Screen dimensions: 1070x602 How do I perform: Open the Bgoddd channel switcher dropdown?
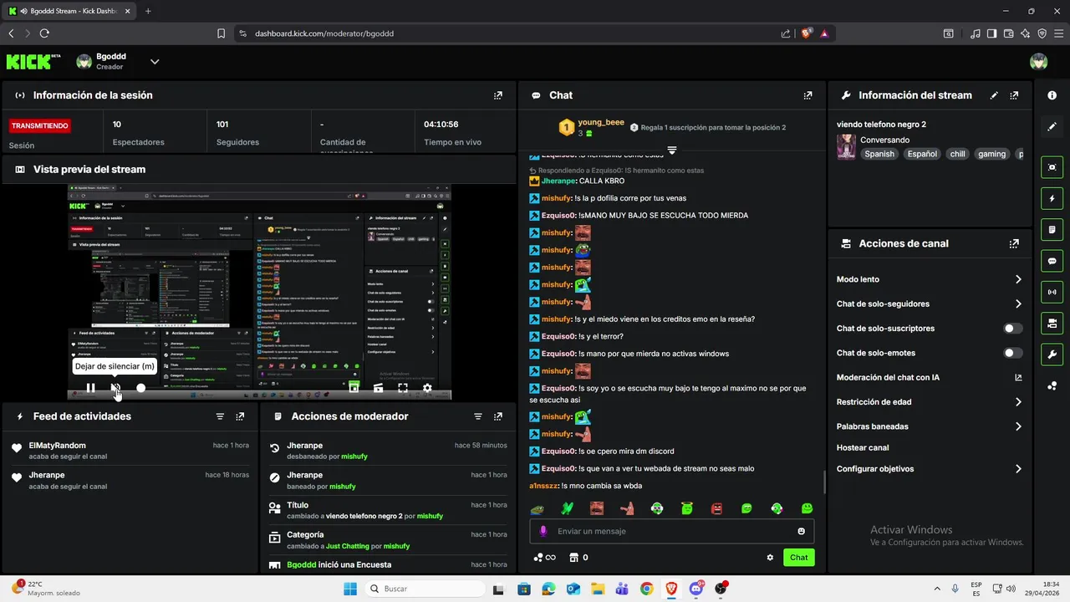click(x=155, y=61)
